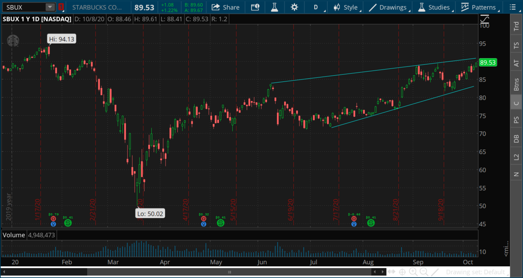The width and height of the screenshot is (523, 278).
Task: Open the Style menu
Action: 346,7
